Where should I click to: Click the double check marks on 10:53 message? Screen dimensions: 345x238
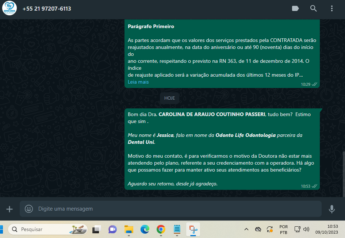[315, 186]
